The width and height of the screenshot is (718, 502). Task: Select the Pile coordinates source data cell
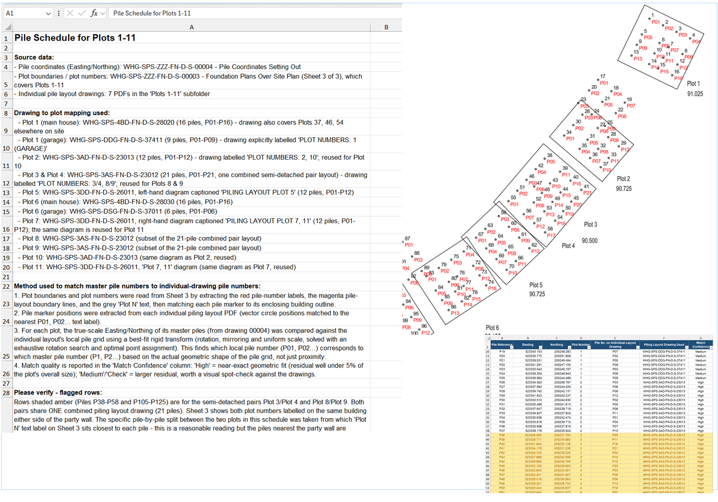pos(191,66)
